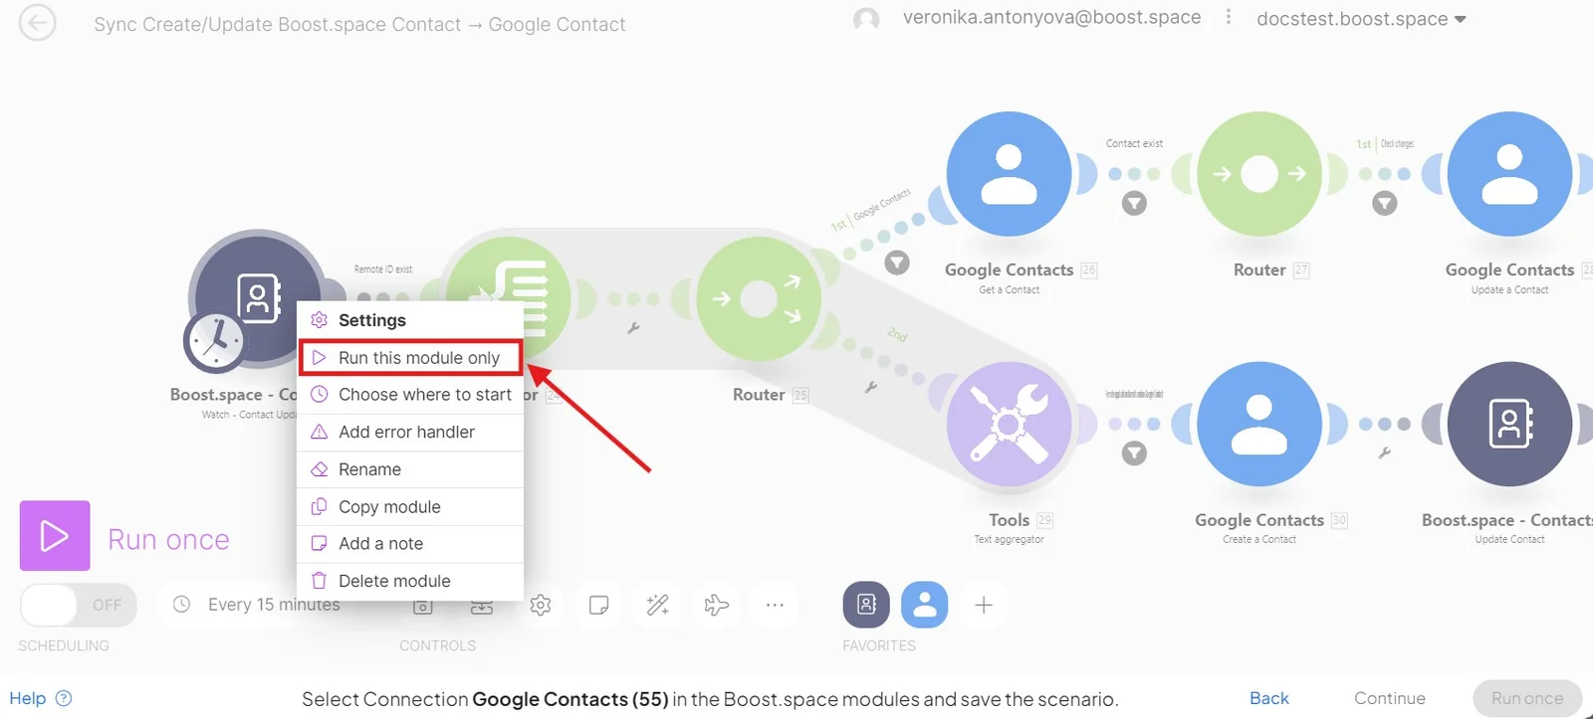Viewport: 1593px width, 719px height.
Task: Click the magic wand auto-align icon
Action: tap(657, 605)
